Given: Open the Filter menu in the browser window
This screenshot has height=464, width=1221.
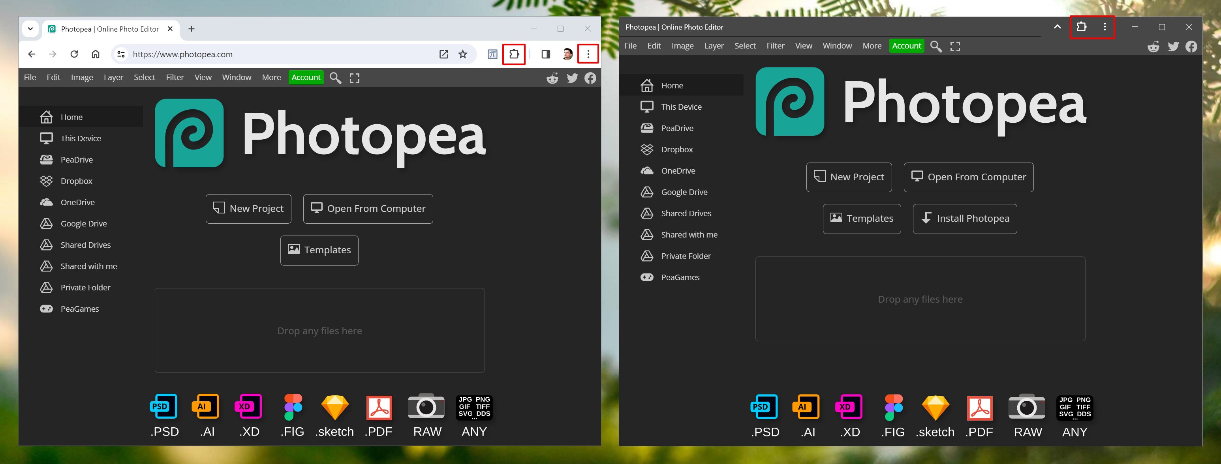Looking at the screenshot, I should (175, 77).
